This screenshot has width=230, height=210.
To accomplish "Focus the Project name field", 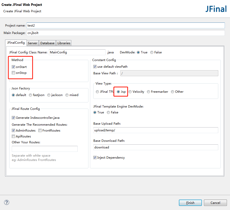I will tap(126, 25).
